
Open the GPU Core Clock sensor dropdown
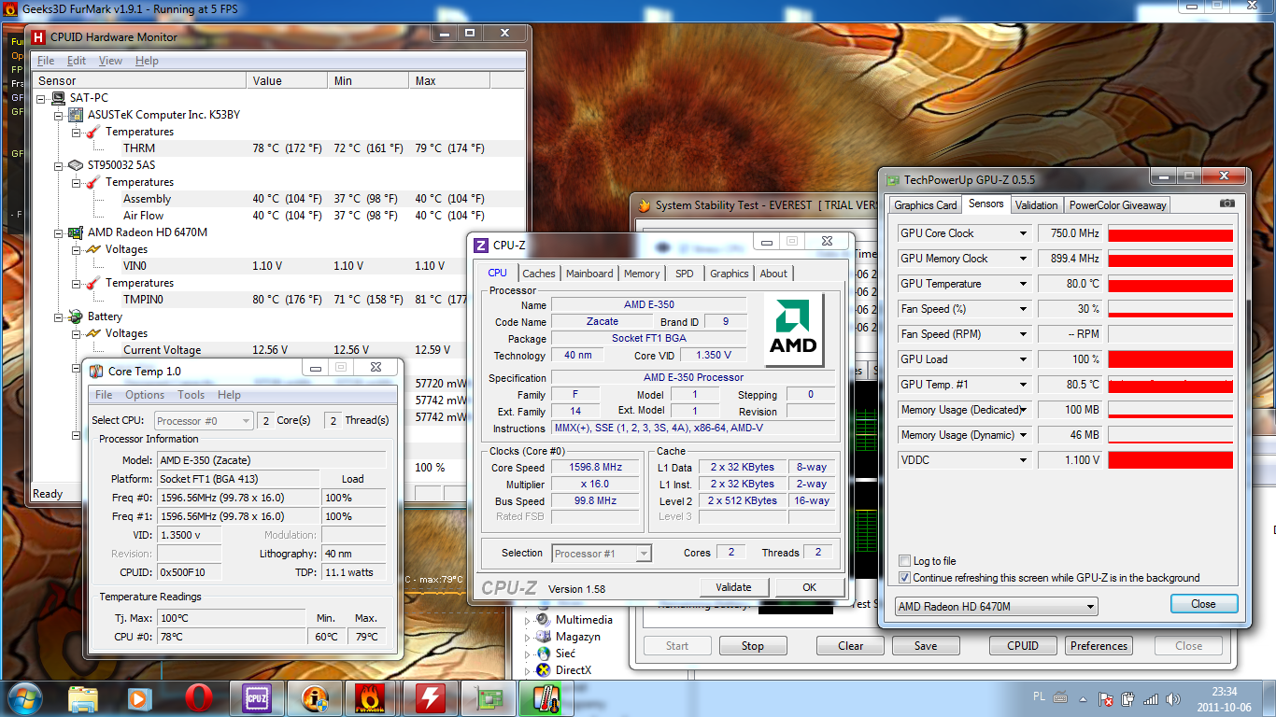(x=1024, y=233)
